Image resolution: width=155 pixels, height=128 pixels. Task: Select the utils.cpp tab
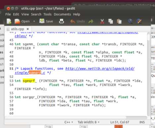[x=17, y=29]
